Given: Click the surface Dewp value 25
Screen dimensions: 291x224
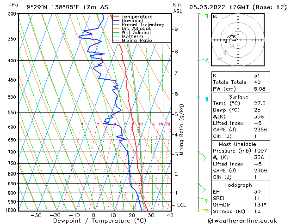Looking at the screenshot, I should (257, 110).
